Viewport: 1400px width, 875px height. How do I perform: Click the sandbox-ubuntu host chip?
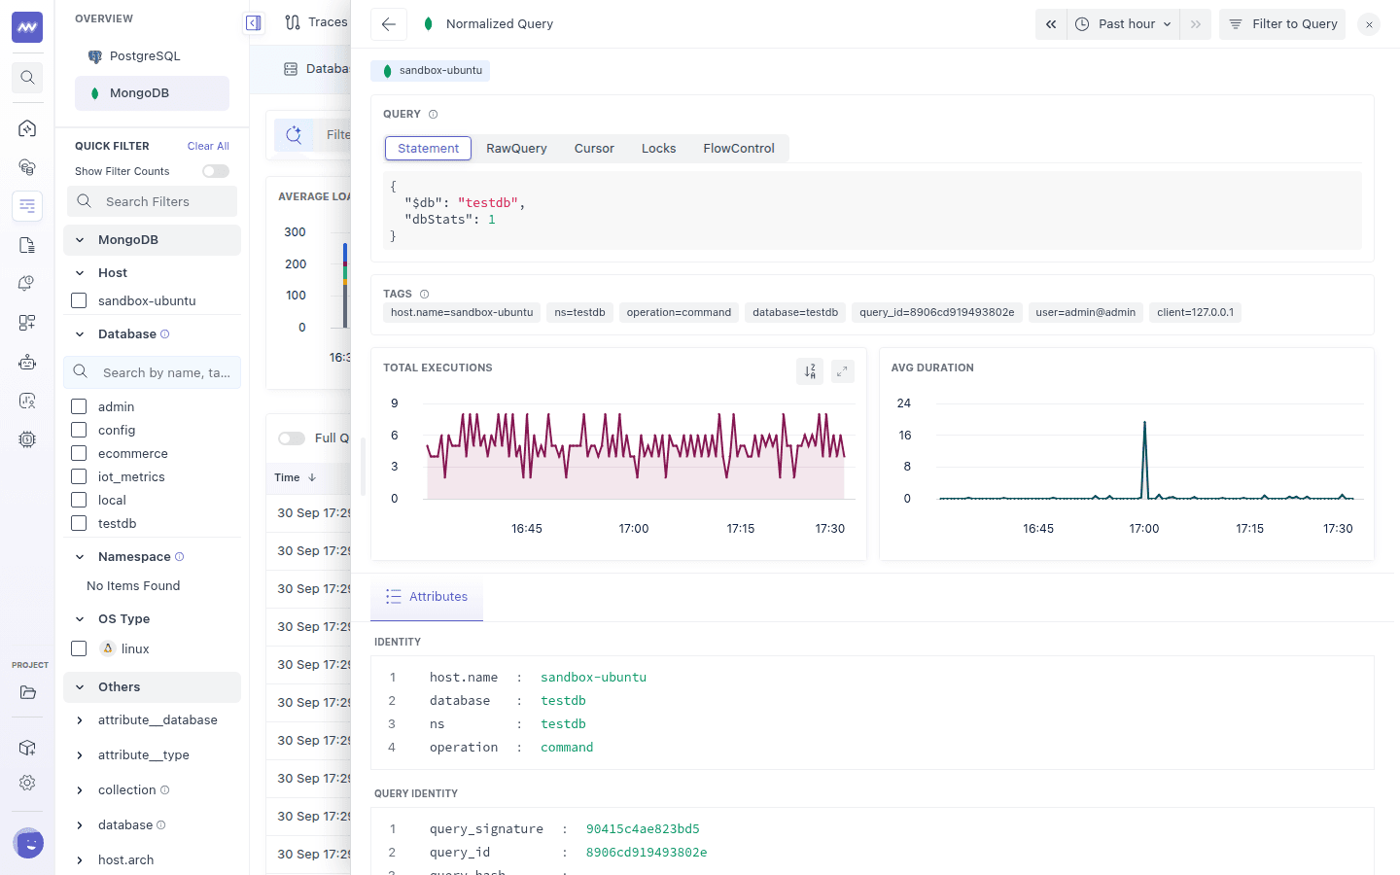point(430,70)
